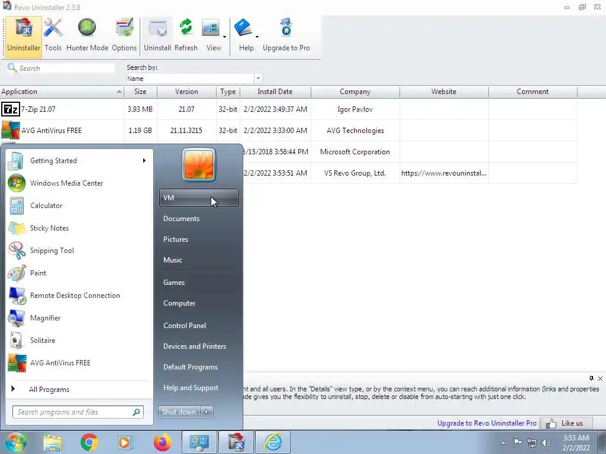This screenshot has width=606, height=454.
Task: Close the description panel
Action: tap(600, 378)
